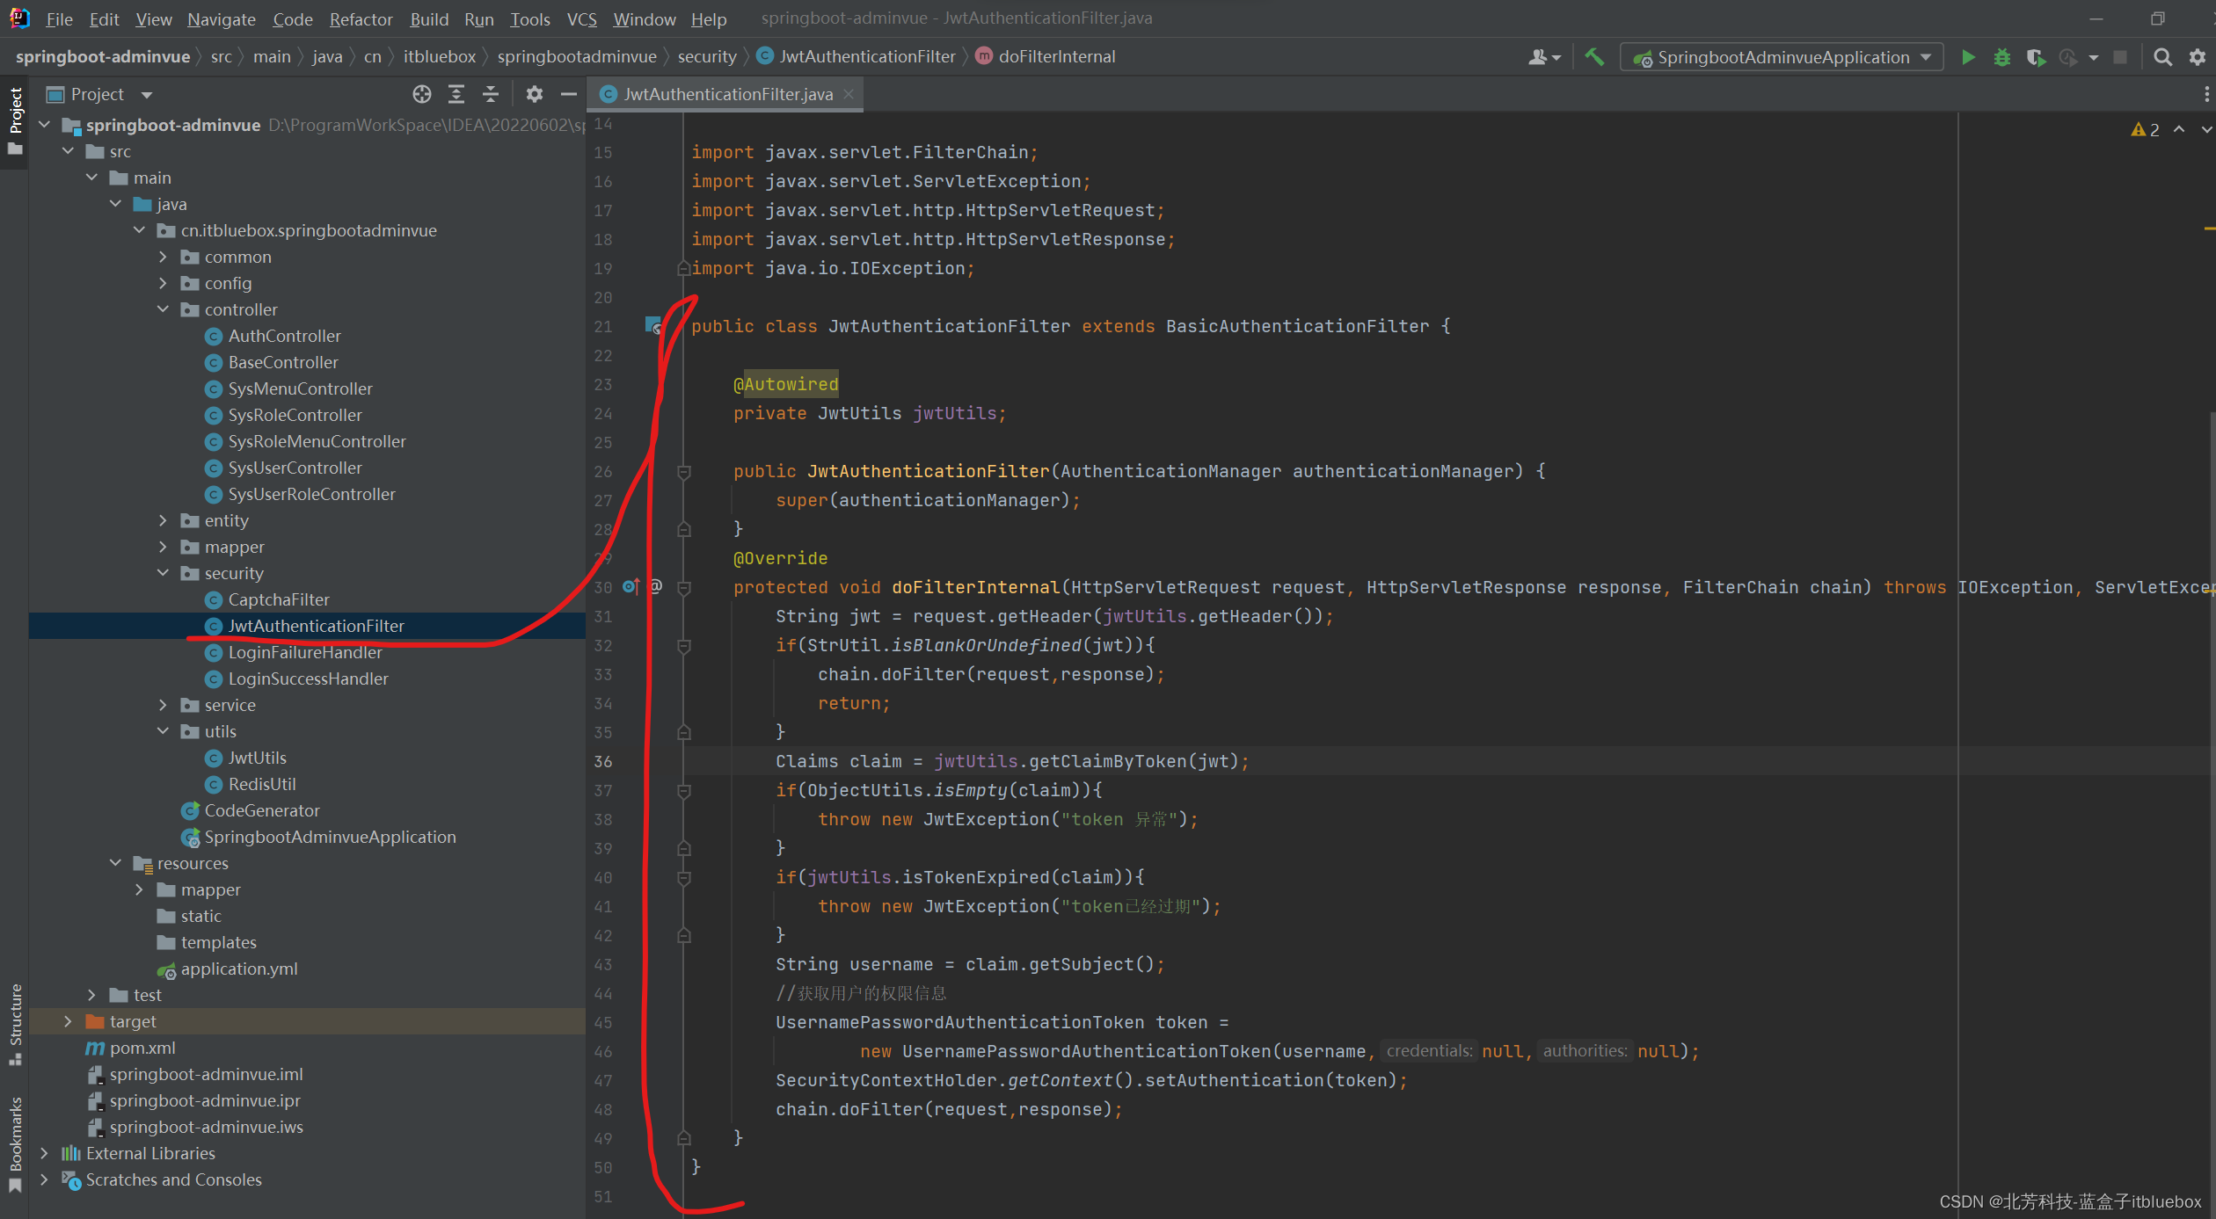Start debugging with the bug icon
This screenshot has width=2216, height=1219.
click(x=2001, y=57)
